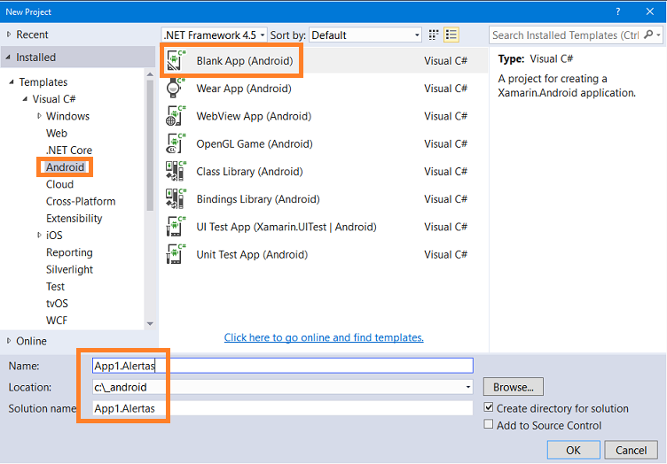This screenshot has height=464, width=667.
Task: Click Wear App (Android) template name
Action: click(244, 89)
